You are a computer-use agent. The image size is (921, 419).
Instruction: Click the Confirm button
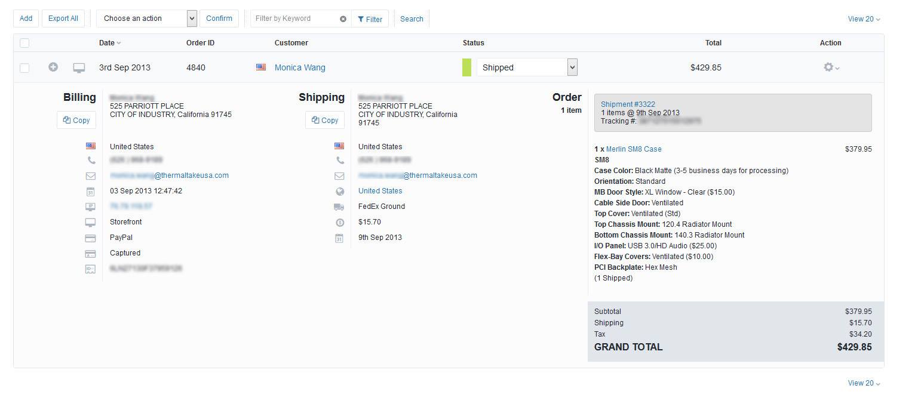(x=219, y=19)
